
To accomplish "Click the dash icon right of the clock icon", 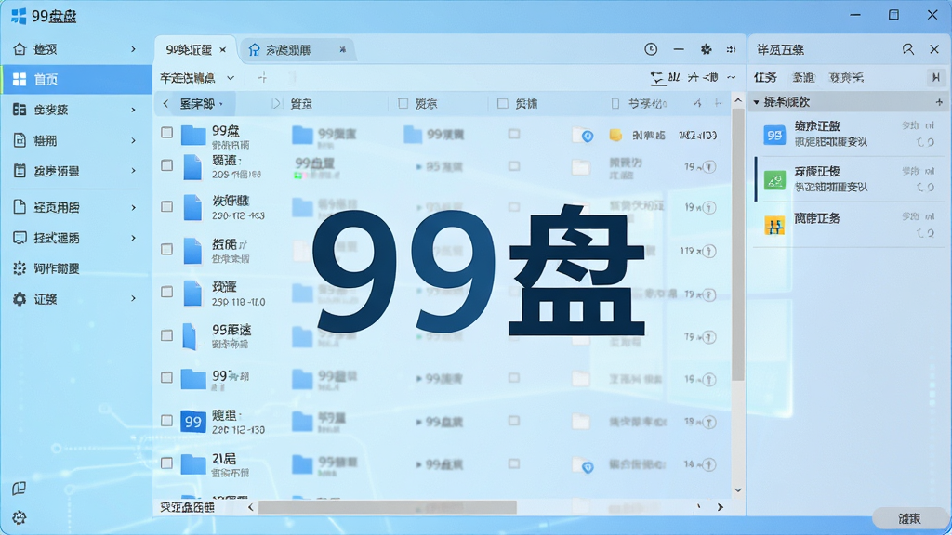I will [x=679, y=49].
